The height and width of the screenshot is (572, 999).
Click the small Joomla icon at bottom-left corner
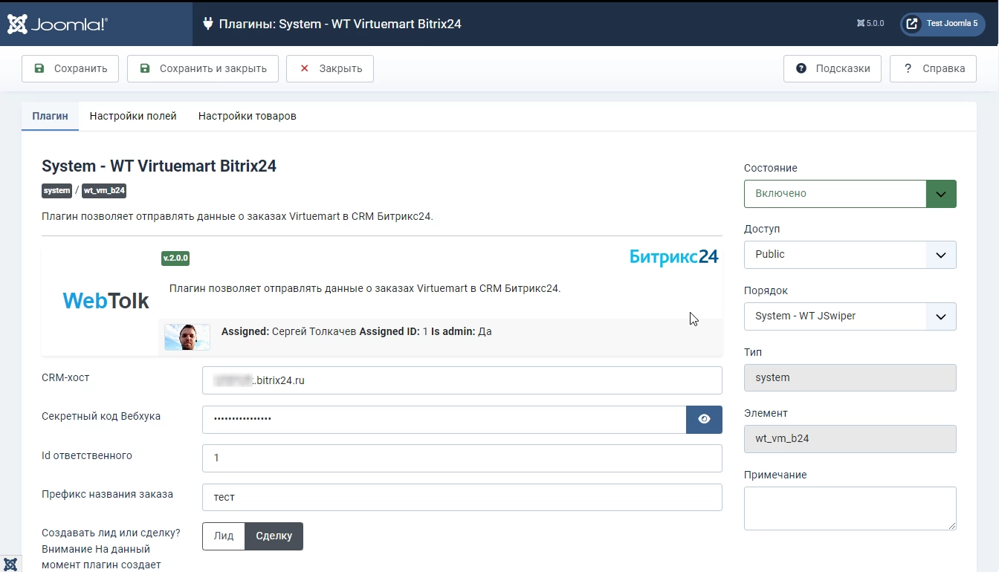point(10,564)
